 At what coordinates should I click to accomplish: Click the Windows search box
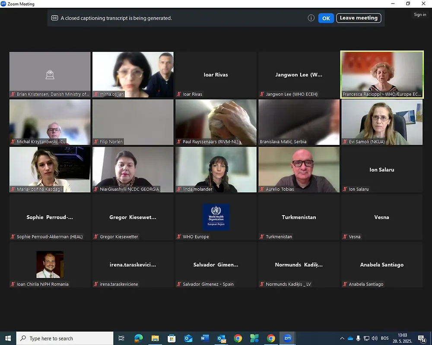pos(65,338)
